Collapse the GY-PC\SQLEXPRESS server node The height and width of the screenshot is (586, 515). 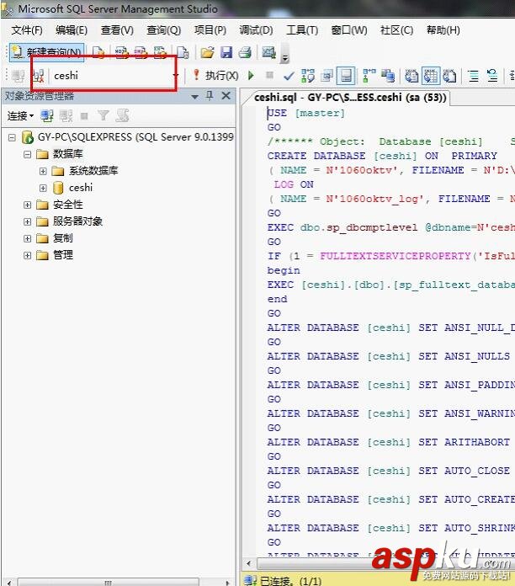click(x=12, y=137)
